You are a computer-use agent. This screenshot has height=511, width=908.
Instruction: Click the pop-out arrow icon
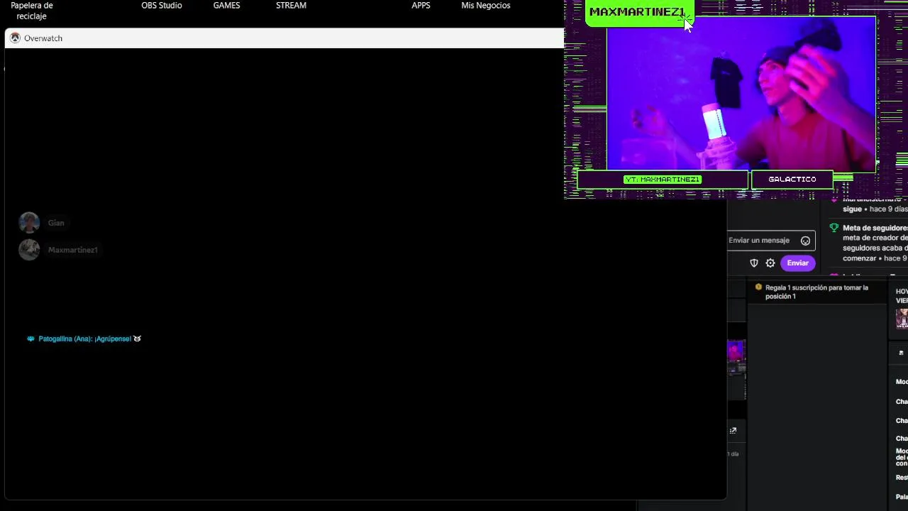coord(733,430)
